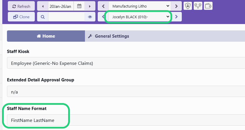Click the Staff Name Format label

(x=27, y=109)
